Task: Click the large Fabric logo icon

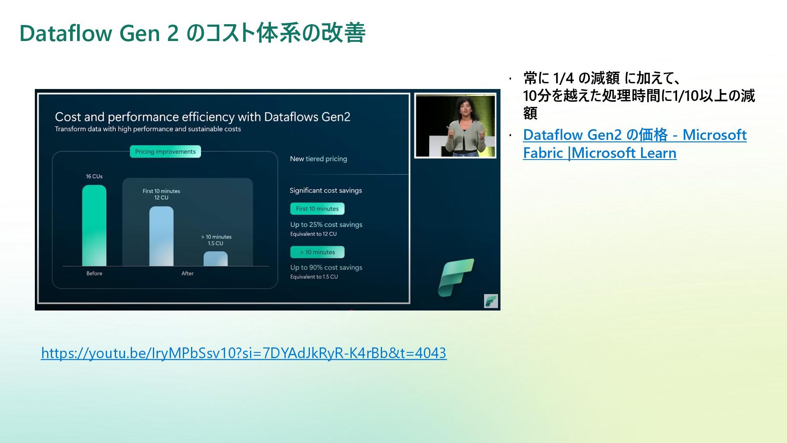Action: 456,277
